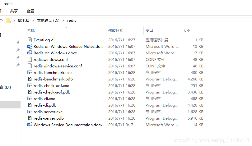Go up one folder level with the up arrow

[1, 21]
